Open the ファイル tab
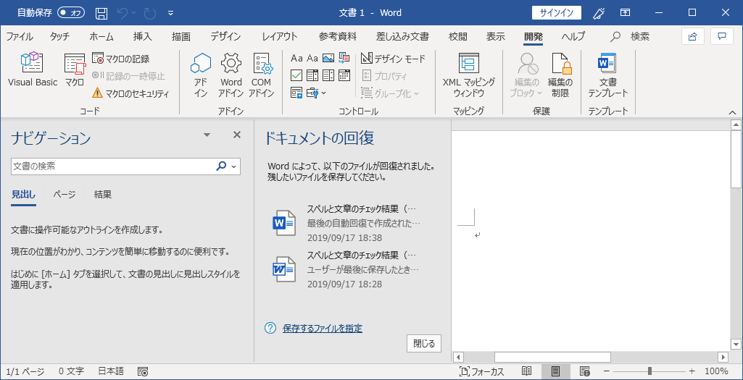743x380 pixels. click(20, 36)
